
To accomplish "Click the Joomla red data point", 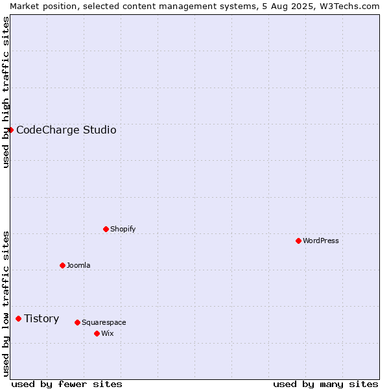I will tap(62, 265).
